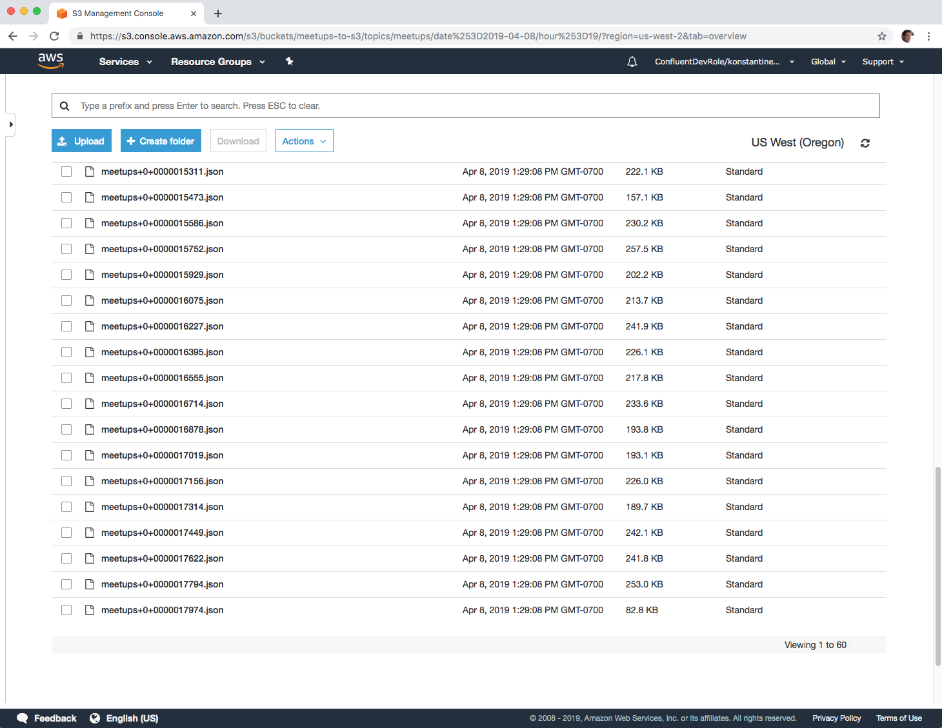
Task: Open meetups+0+0000016878.json link
Action: click(x=163, y=429)
